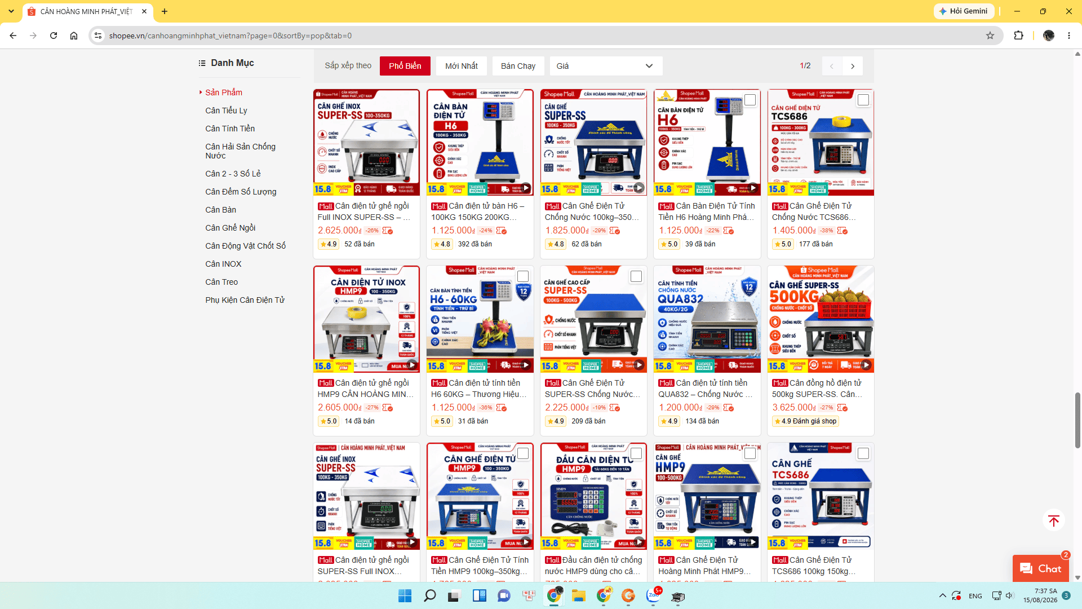The image size is (1082, 609).
Task: Open the Task View taskbar icon
Action: pyautogui.click(x=454, y=595)
